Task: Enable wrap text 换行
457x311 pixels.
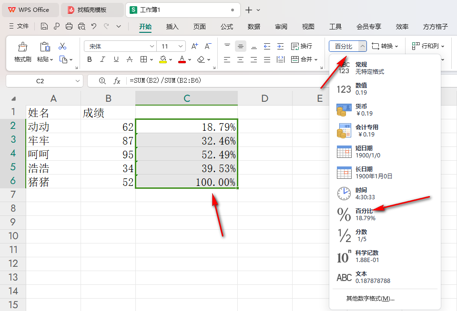Action: coord(302,46)
